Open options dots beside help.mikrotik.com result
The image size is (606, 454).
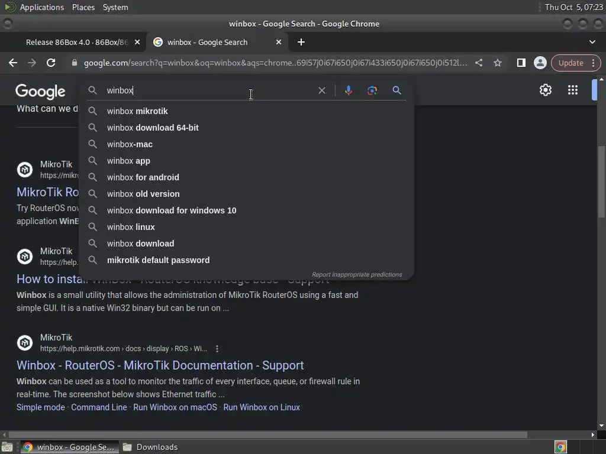(217, 349)
